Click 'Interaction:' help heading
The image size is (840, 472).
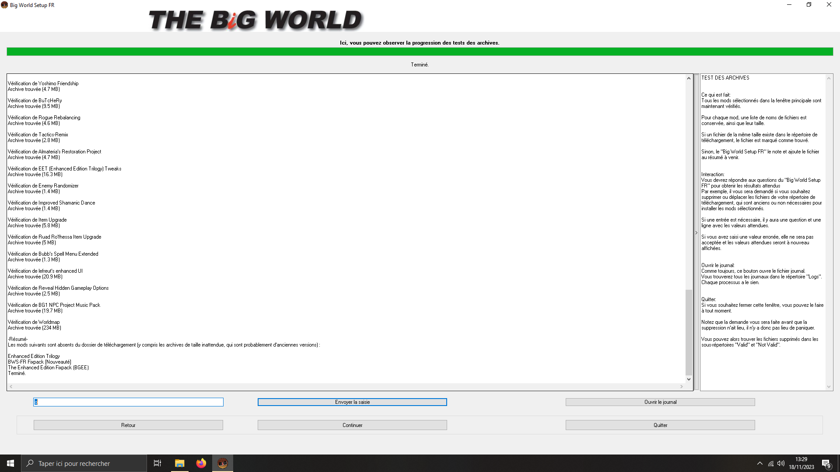(713, 174)
